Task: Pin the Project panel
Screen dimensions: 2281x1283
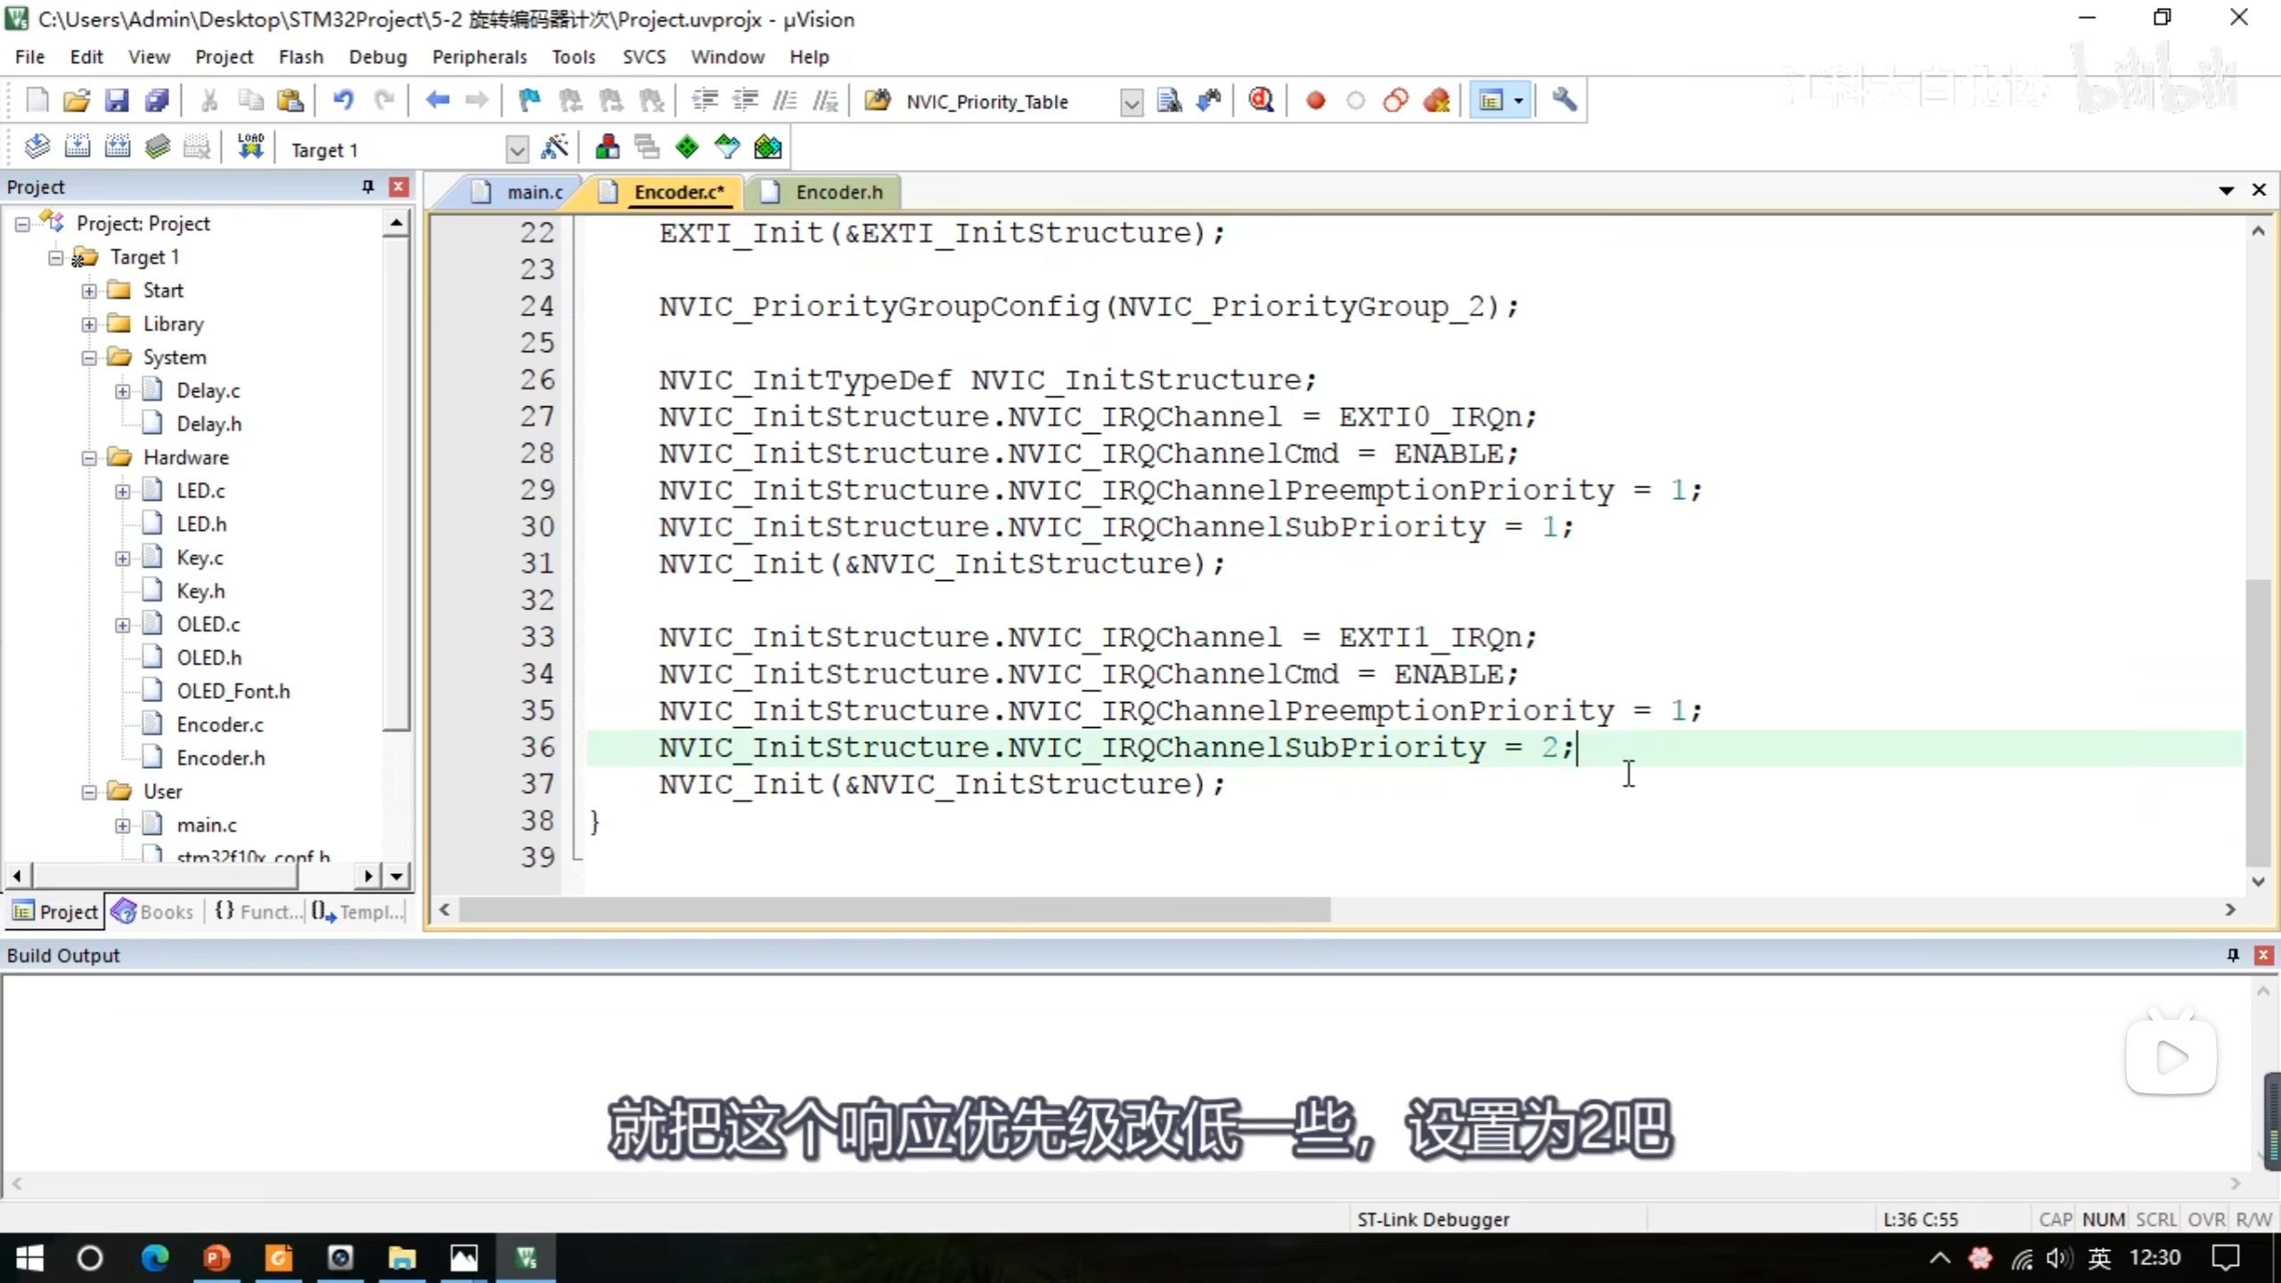Action: [367, 186]
